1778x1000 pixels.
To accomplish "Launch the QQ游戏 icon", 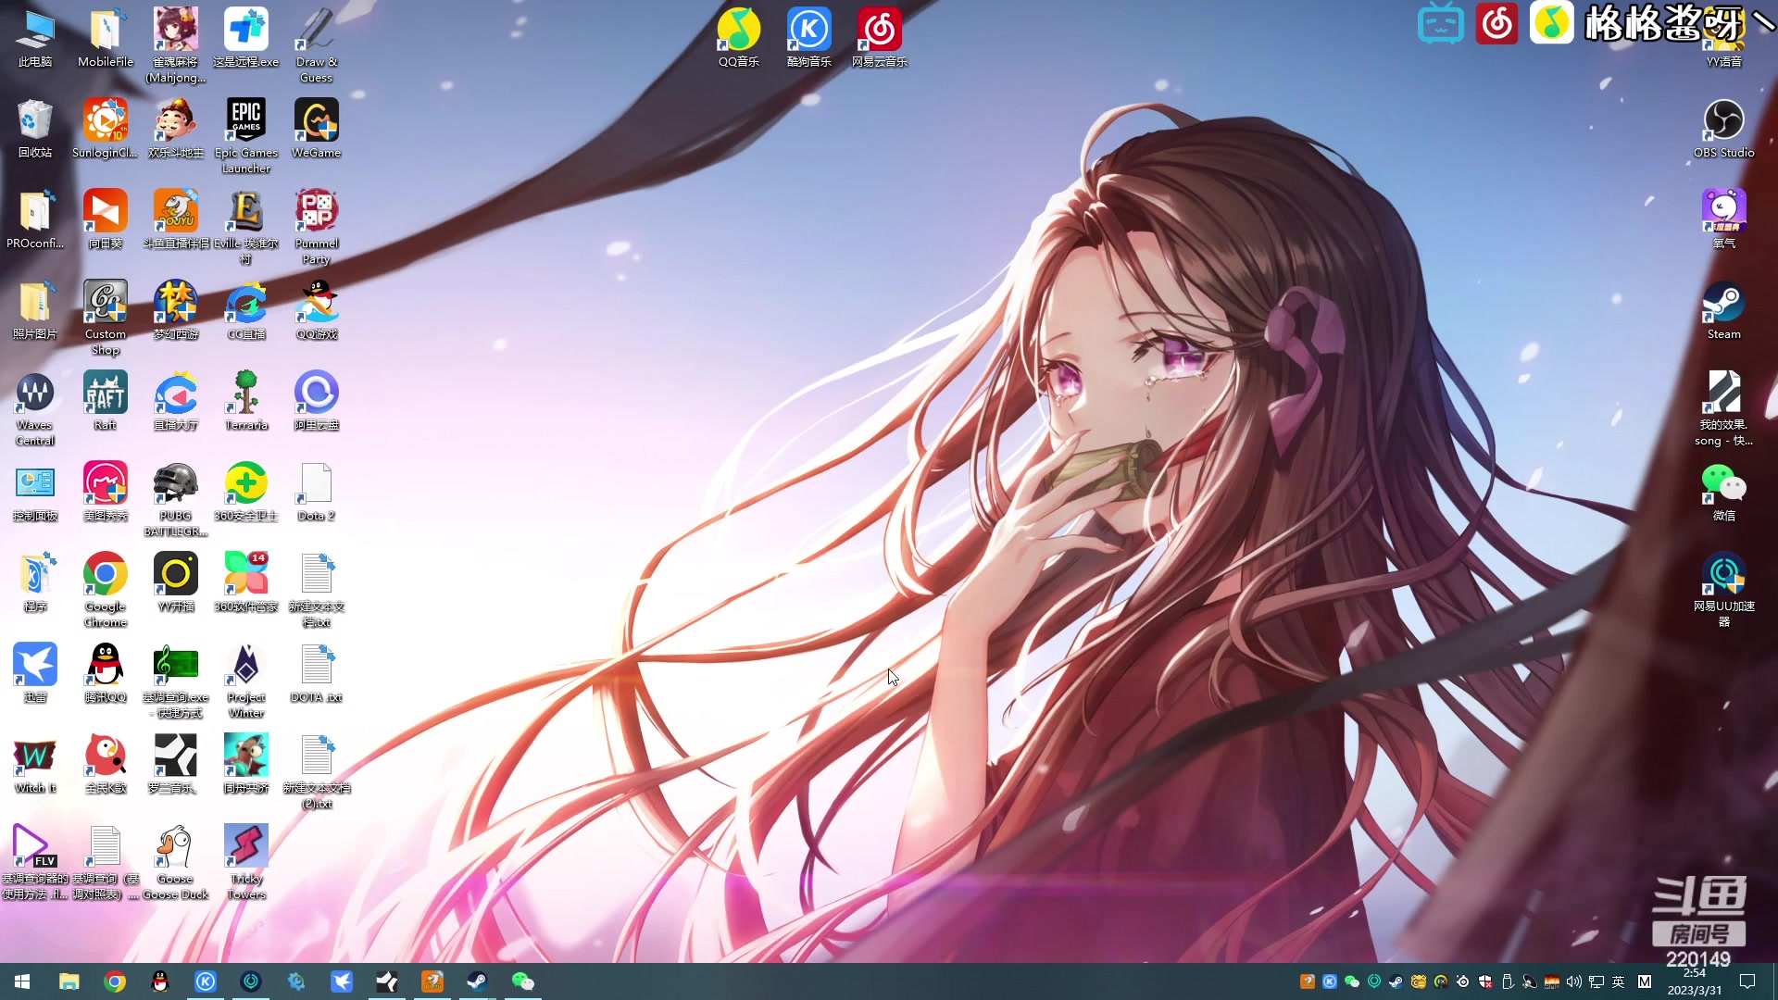I will coord(317,309).
